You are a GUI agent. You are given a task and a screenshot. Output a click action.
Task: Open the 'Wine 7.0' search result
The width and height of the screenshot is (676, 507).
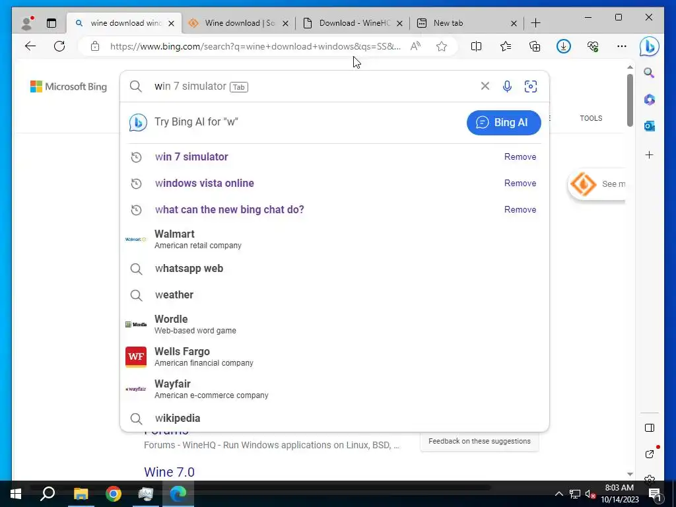tap(169, 471)
